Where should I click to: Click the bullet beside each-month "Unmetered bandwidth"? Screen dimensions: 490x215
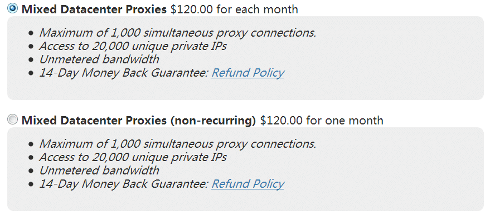pyautogui.click(x=30, y=60)
